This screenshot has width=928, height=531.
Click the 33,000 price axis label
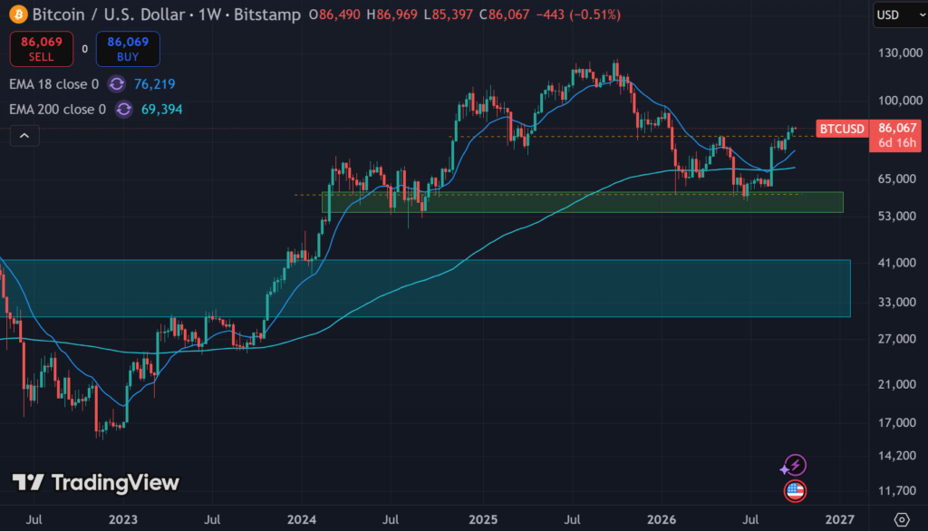point(897,302)
